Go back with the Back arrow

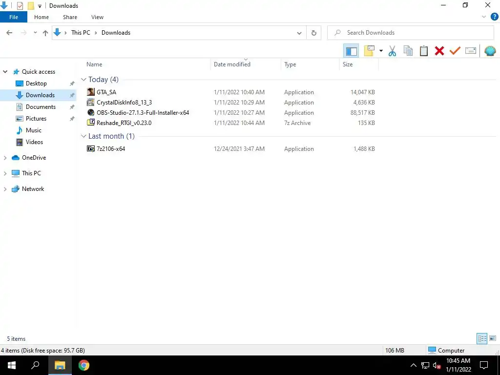9,33
